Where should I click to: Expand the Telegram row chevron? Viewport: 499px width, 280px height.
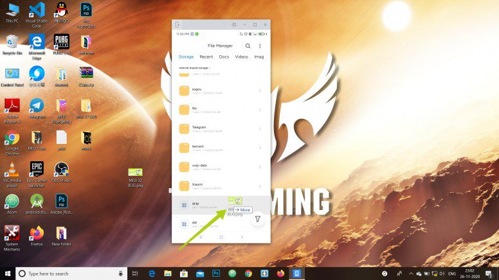pos(260,129)
